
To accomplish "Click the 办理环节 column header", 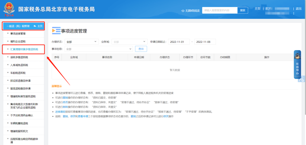I will point(188,57).
